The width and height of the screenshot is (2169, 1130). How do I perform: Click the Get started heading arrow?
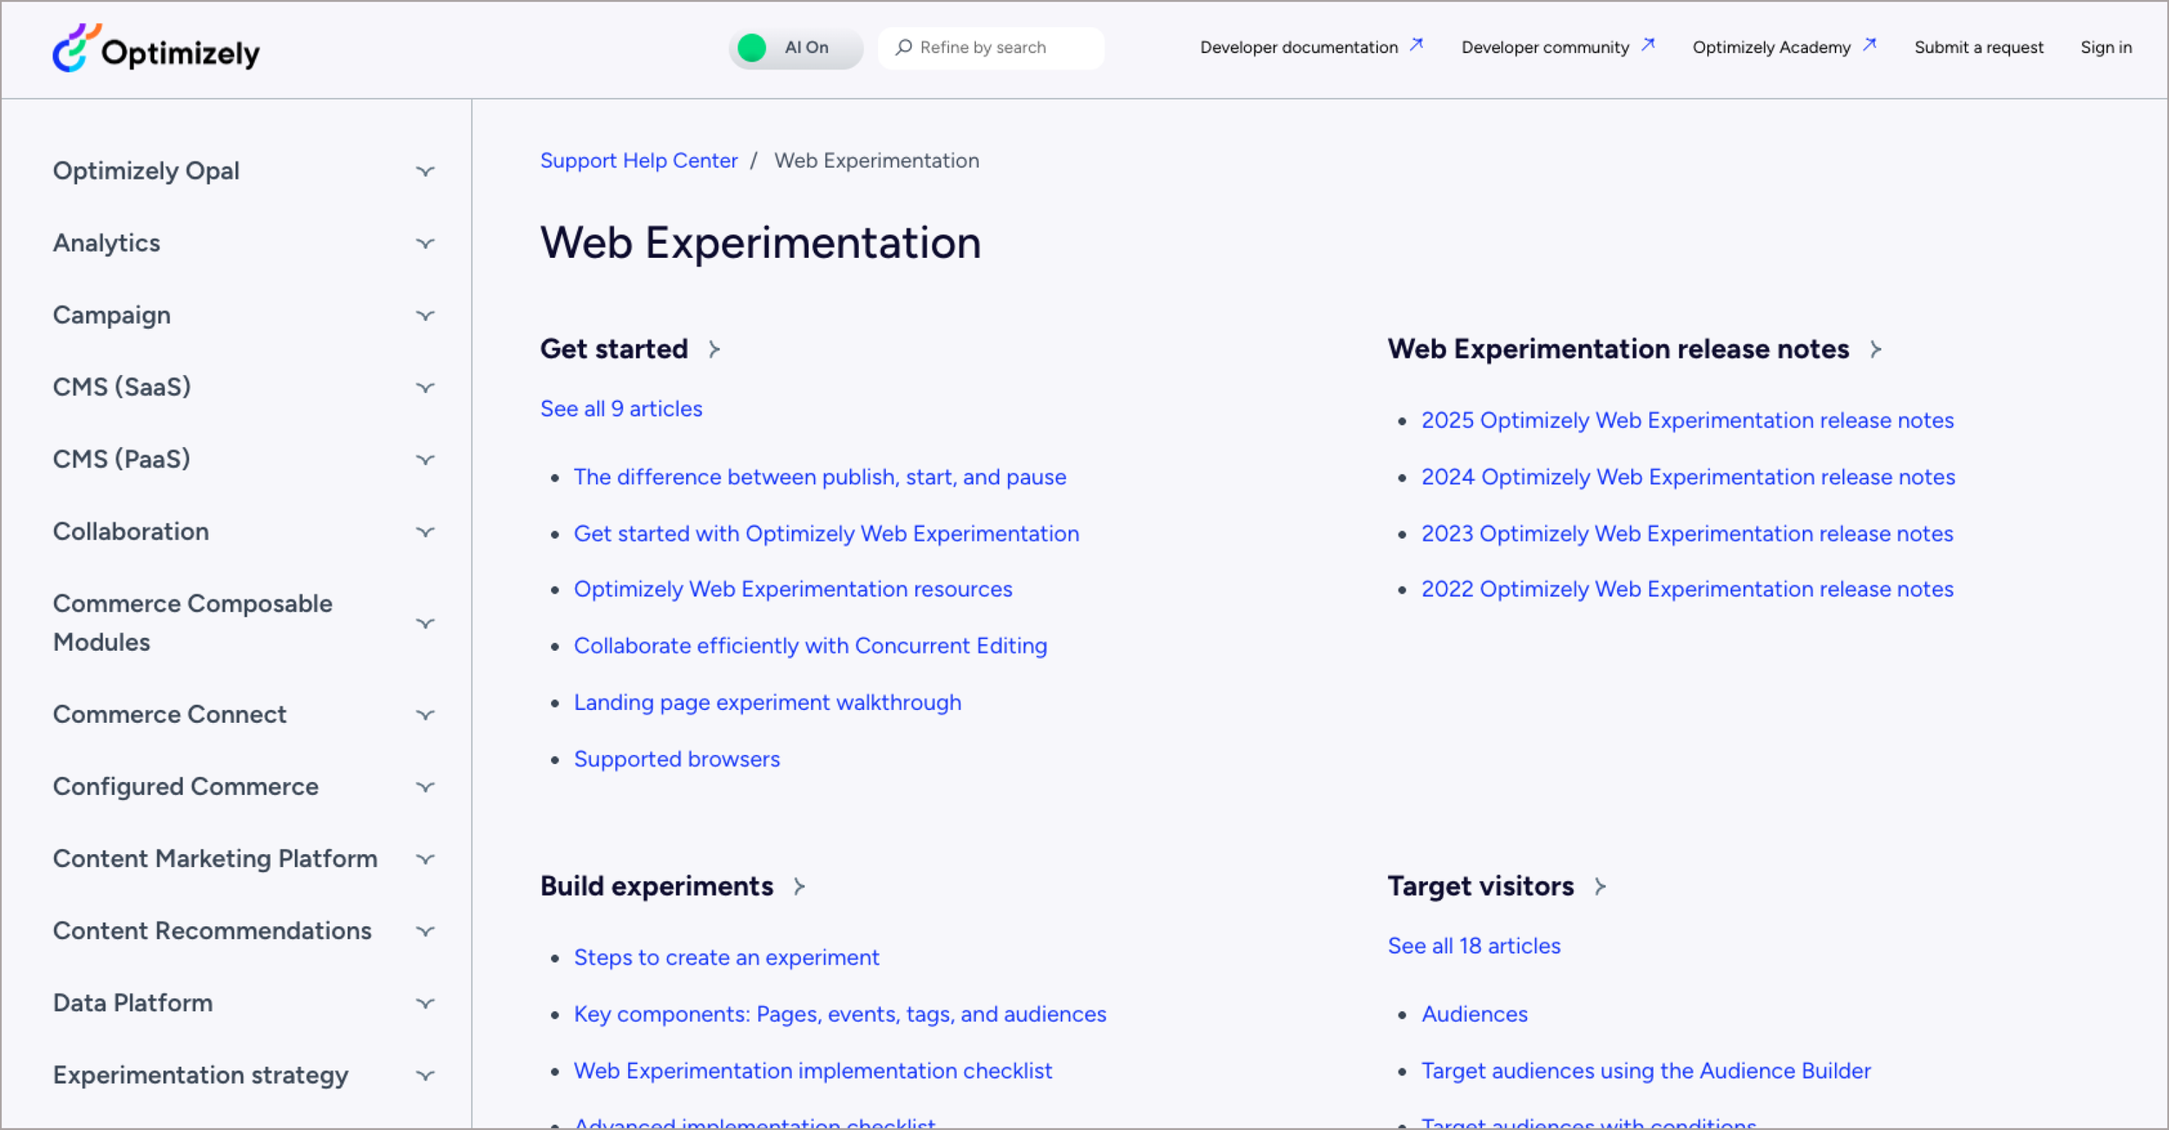[714, 350]
